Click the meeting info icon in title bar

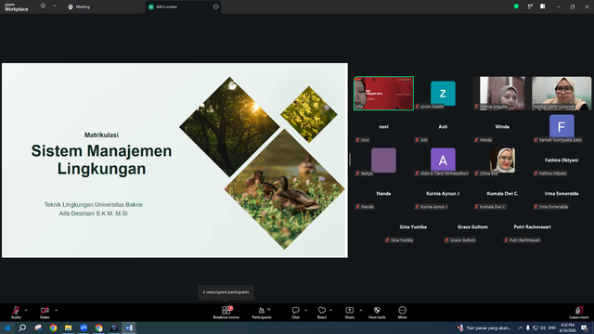43,6
